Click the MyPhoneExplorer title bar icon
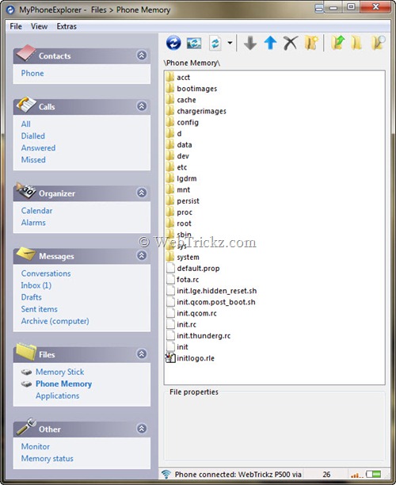The height and width of the screenshot is (485, 396). pyautogui.click(x=10, y=10)
